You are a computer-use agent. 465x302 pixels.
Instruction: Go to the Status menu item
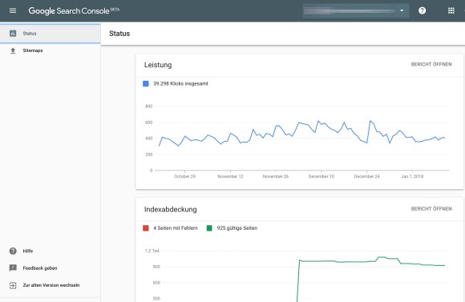(51, 34)
